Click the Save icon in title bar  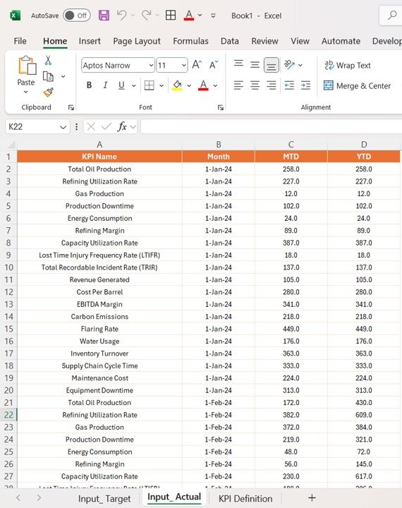pyautogui.click(x=104, y=16)
